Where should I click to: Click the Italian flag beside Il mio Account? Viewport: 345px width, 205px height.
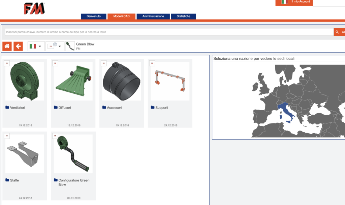[x=285, y=2]
